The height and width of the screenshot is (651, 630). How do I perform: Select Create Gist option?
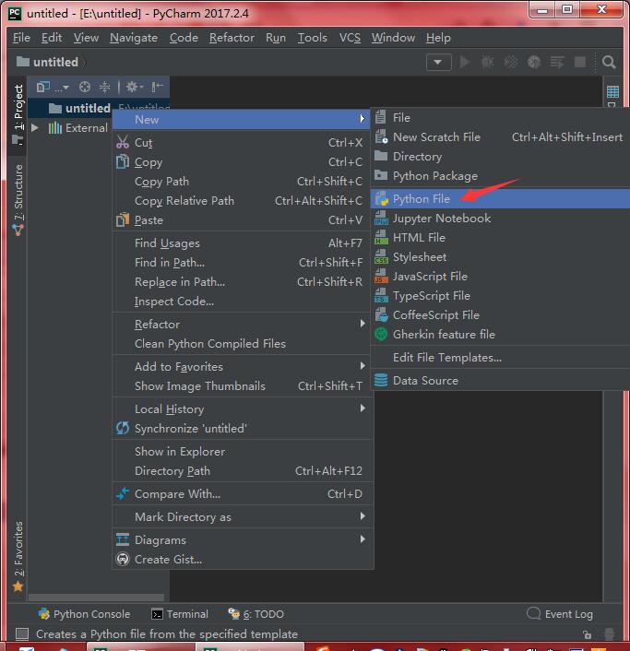(x=242, y=559)
